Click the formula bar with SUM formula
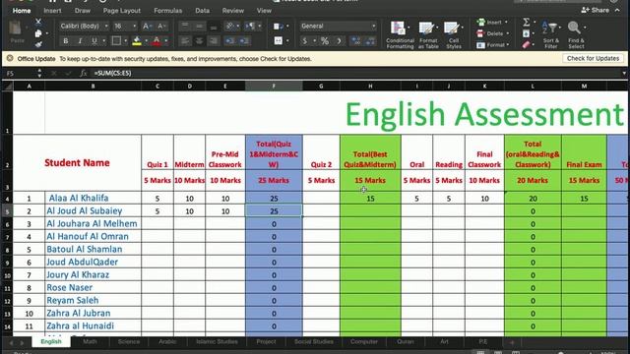Viewport: 630px width, 354px height. pyautogui.click(x=355, y=74)
